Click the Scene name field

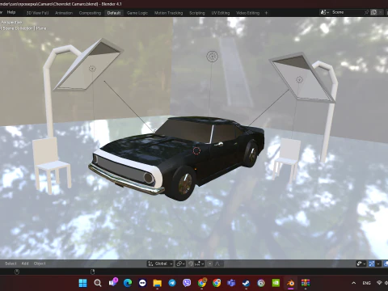pyautogui.click(x=347, y=12)
